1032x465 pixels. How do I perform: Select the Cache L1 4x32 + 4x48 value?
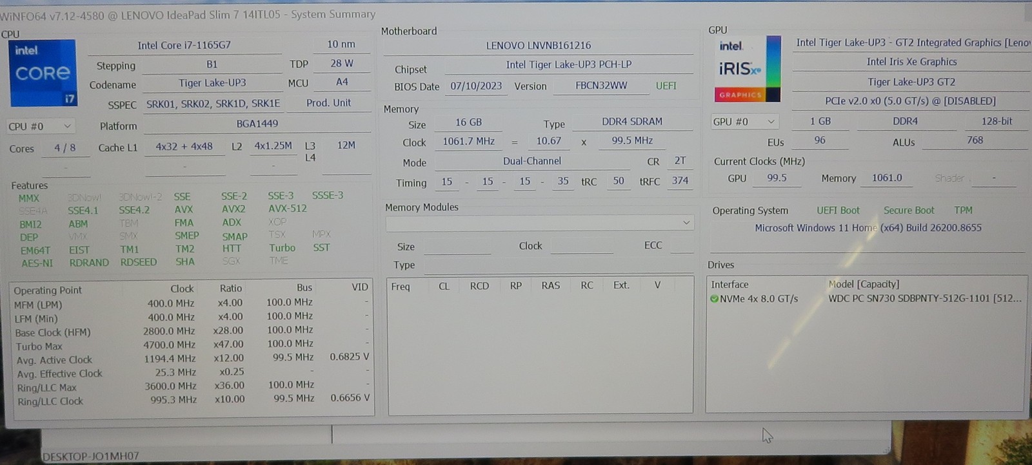[184, 147]
